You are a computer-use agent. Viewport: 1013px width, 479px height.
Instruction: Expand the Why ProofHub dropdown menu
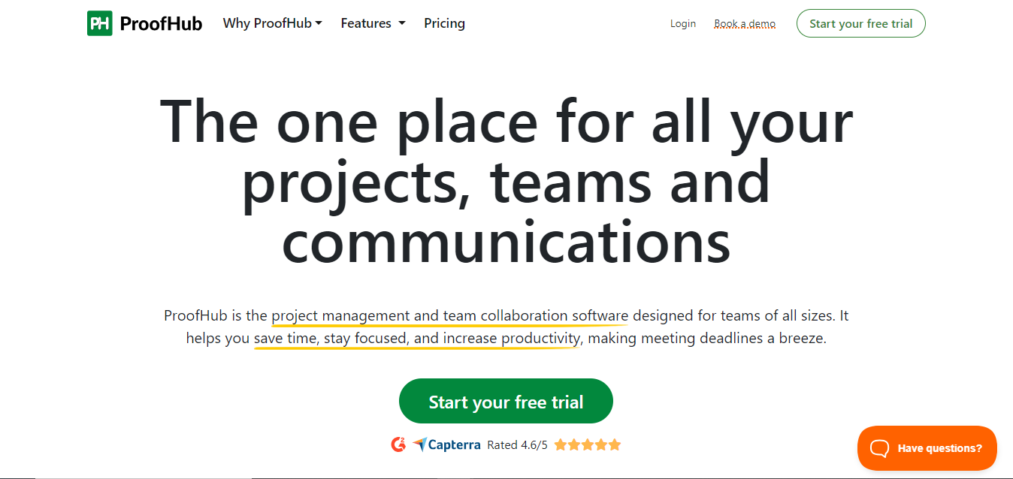[273, 23]
